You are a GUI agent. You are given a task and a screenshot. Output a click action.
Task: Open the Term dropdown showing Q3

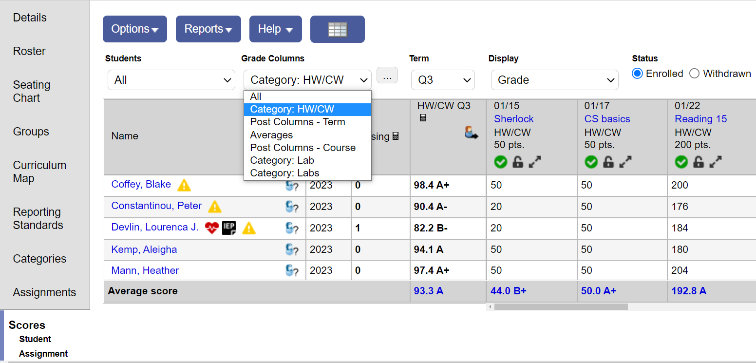tap(443, 79)
